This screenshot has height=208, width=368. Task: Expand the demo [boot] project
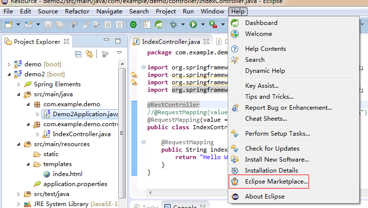click(9, 64)
